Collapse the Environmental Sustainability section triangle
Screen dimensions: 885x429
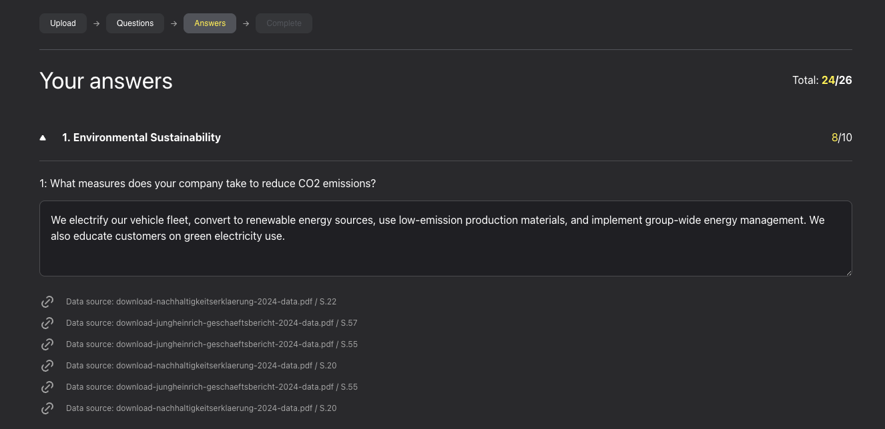tap(43, 138)
